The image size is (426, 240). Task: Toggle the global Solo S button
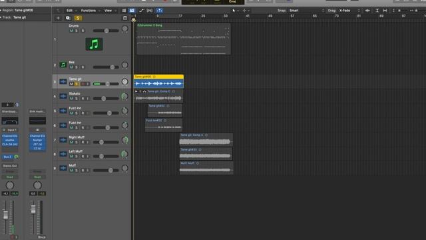pyautogui.click(x=78, y=18)
